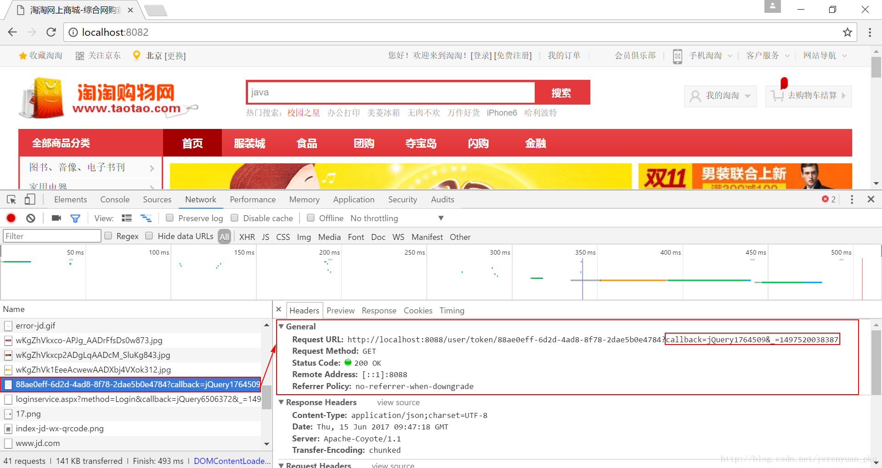Click the site info icon in address bar
882x468 pixels.
(73, 32)
